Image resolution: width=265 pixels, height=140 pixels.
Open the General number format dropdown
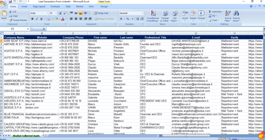point(142,13)
